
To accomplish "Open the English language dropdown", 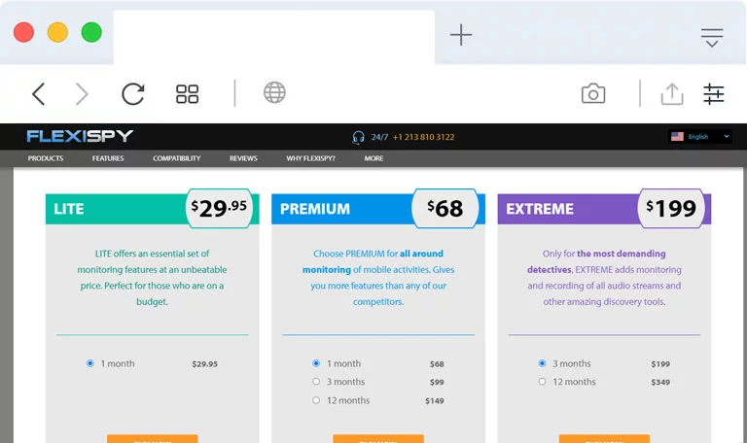I will pos(700,137).
